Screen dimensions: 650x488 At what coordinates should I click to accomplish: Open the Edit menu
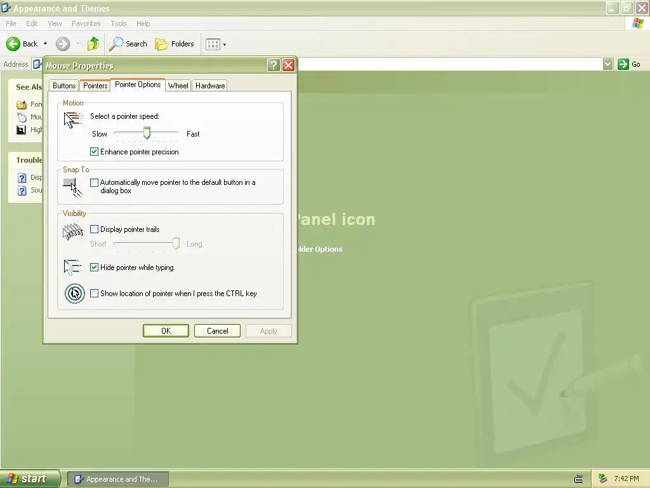click(x=32, y=24)
